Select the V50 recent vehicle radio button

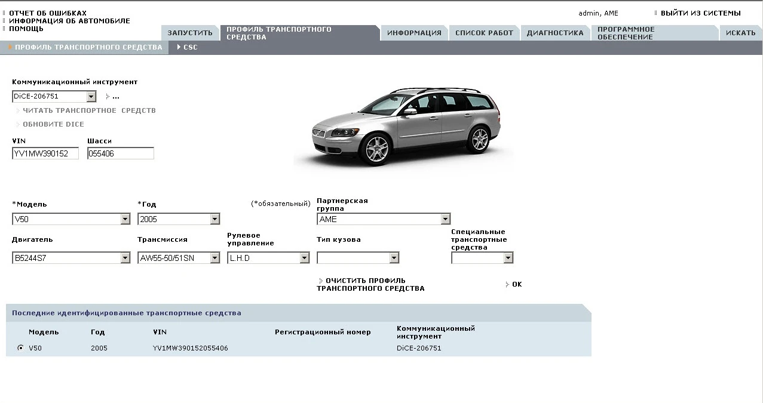tap(21, 348)
